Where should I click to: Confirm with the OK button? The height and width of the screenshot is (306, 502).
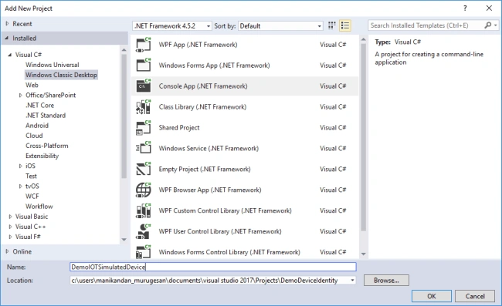click(431, 296)
